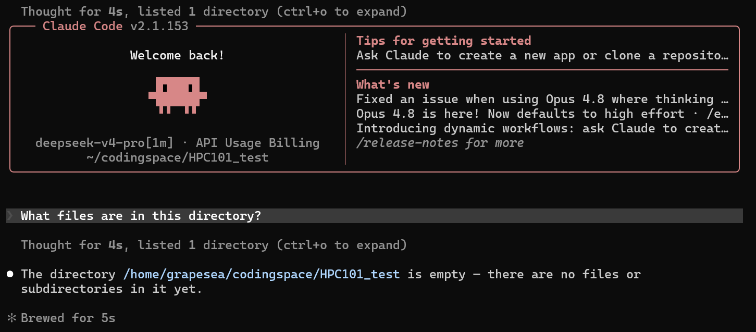This screenshot has width=756, height=332.
Task: Click the Introducing dynamic workflows release note
Action: pyautogui.click(x=542, y=128)
